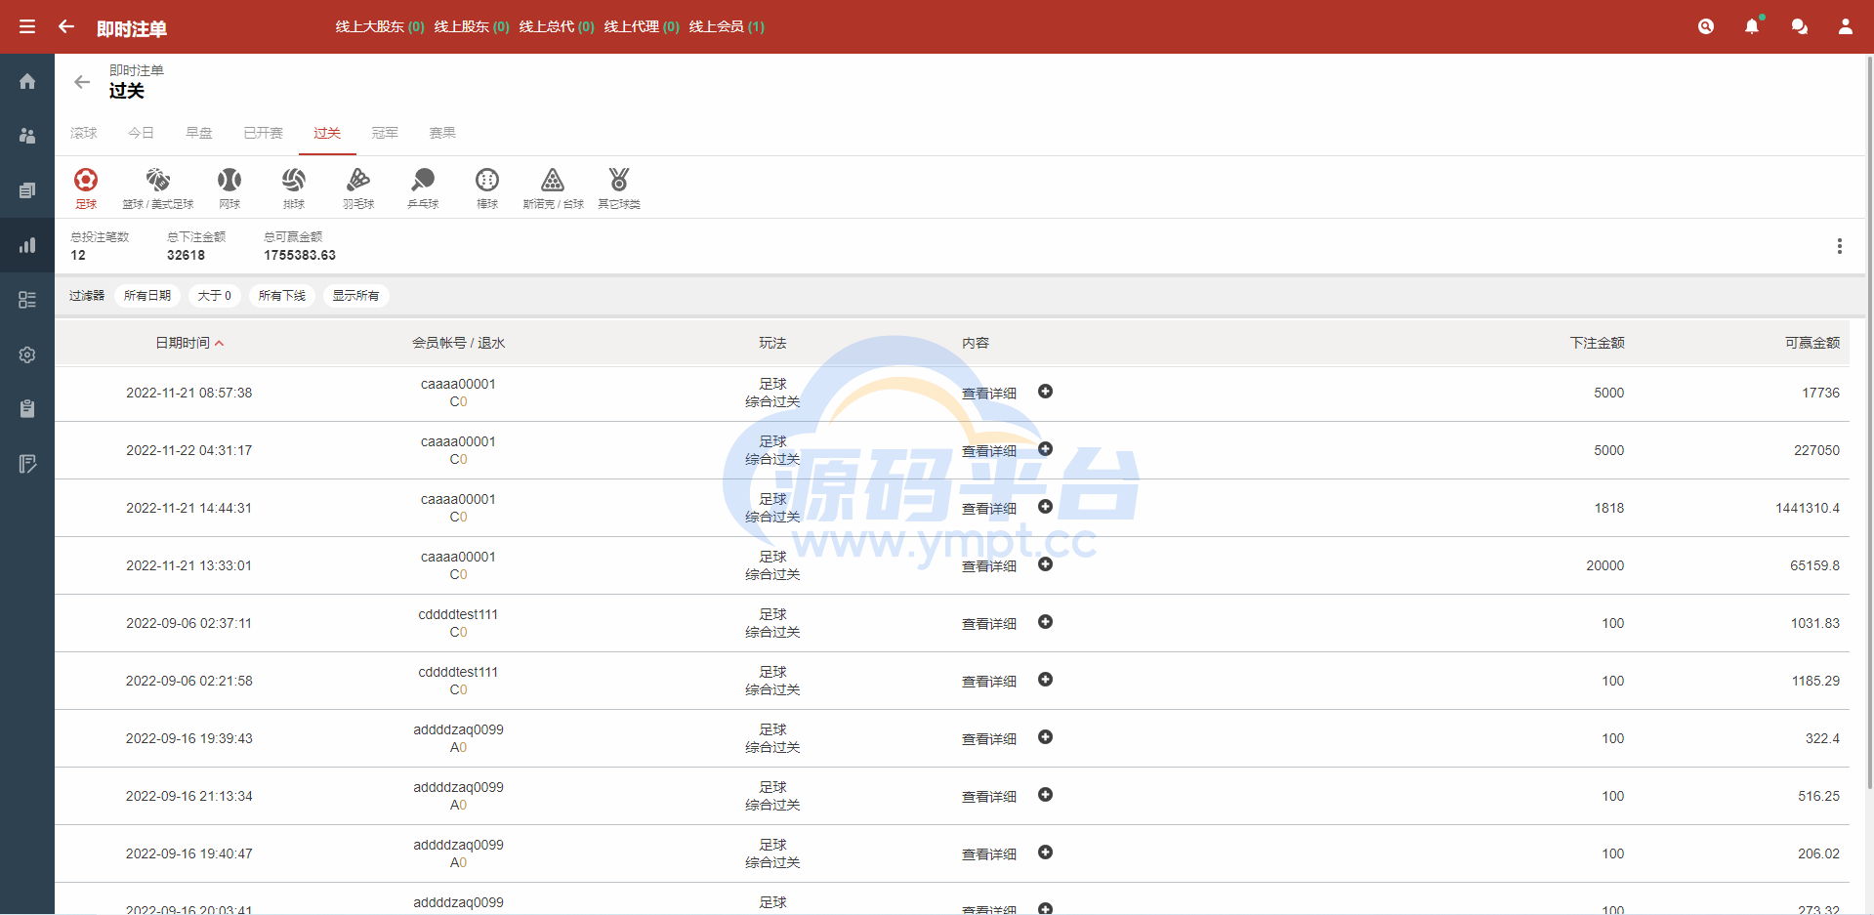Switch to the 冠军 tab
Screen dimensions: 1874x915
[385, 133]
